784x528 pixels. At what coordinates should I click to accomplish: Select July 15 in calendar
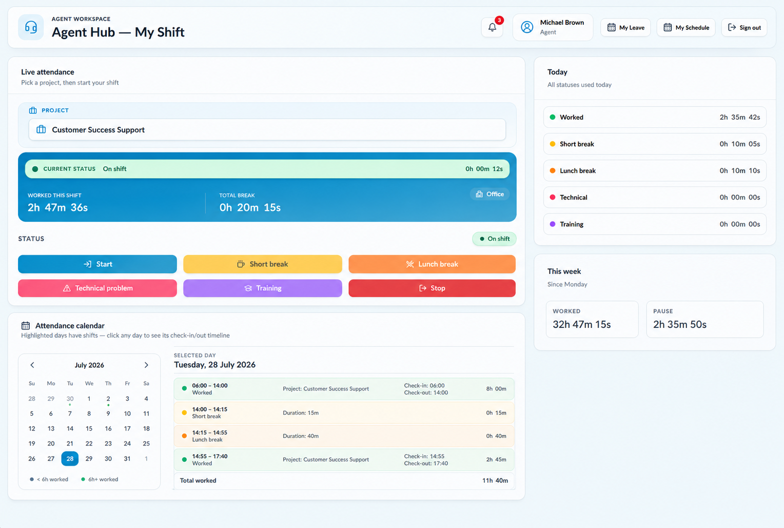(89, 428)
